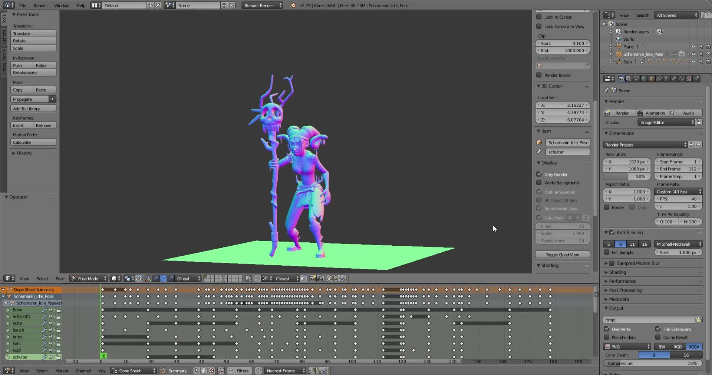The image size is (712, 375).
Task: Select the Render button in the Render panel
Action: (622, 113)
